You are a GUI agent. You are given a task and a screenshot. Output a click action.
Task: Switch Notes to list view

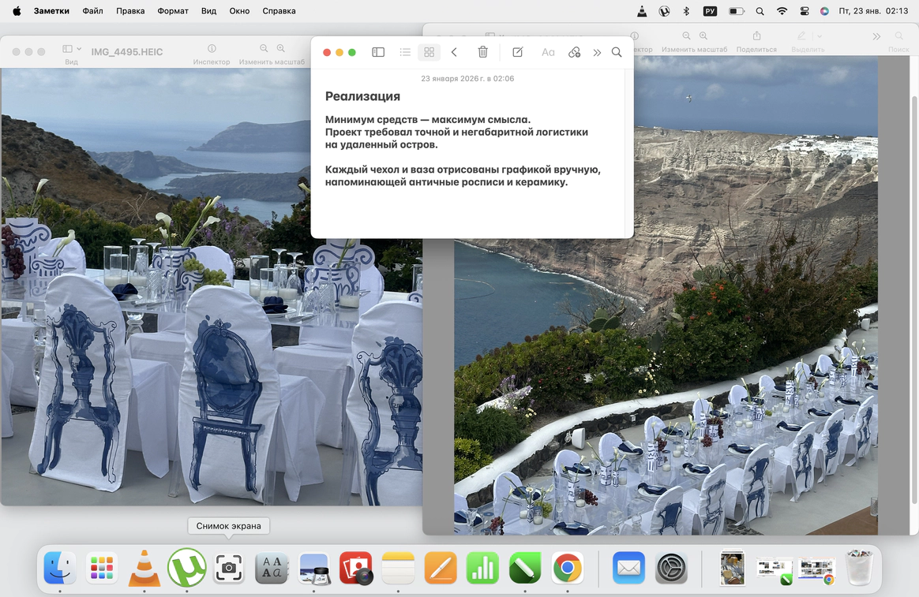(x=405, y=52)
